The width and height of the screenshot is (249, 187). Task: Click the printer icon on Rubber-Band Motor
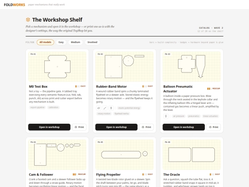(x=143, y=127)
